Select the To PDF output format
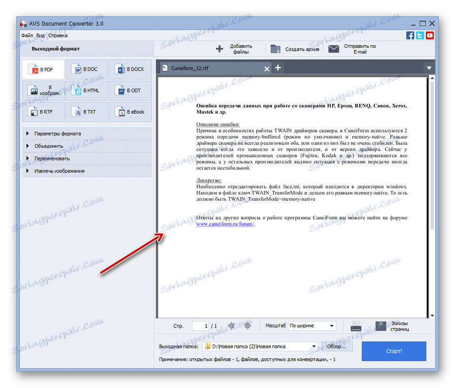 pyautogui.click(x=43, y=69)
